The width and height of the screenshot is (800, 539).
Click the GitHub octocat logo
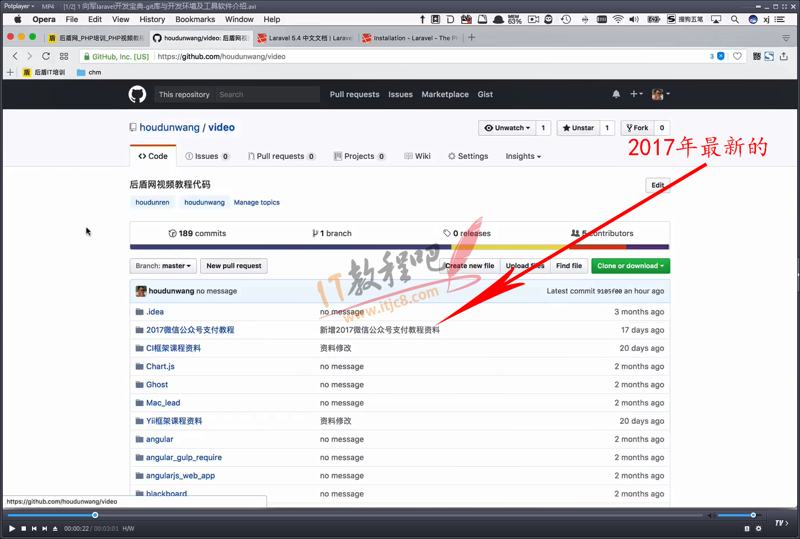tap(137, 94)
